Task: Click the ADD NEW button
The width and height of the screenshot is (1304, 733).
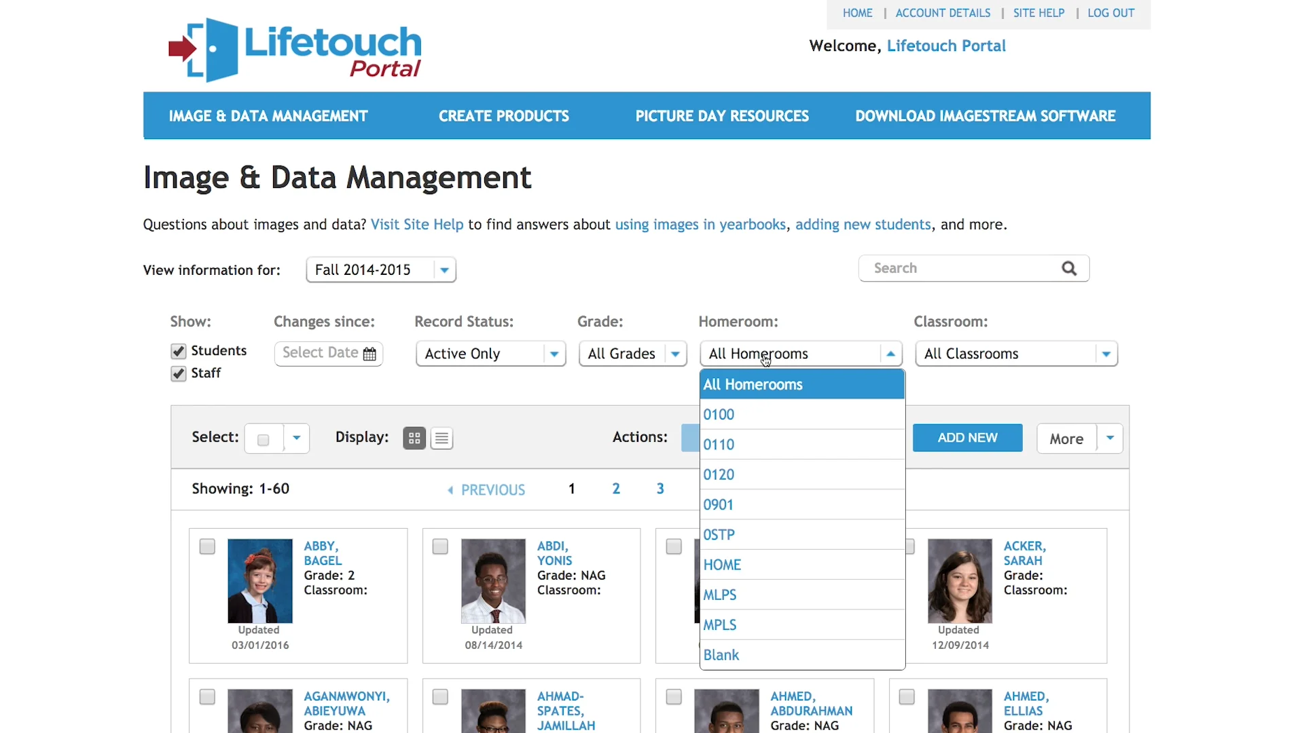Action: pos(967,438)
